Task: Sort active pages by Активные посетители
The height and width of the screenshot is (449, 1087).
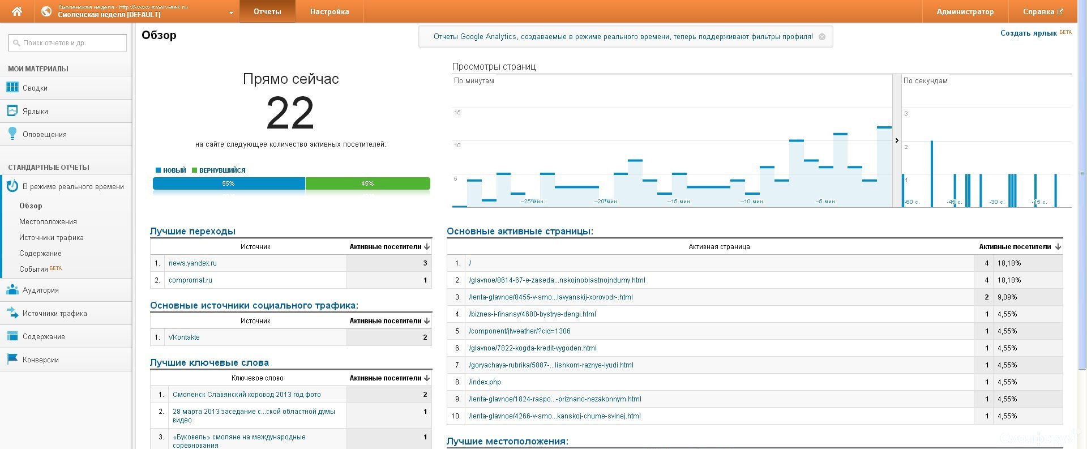Action: click(x=1020, y=247)
